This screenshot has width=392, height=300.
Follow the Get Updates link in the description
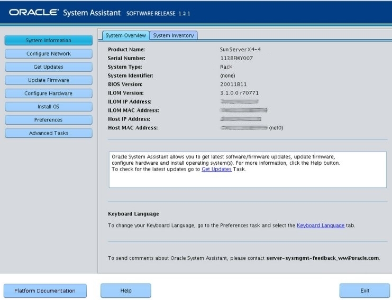(x=216, y=169)
